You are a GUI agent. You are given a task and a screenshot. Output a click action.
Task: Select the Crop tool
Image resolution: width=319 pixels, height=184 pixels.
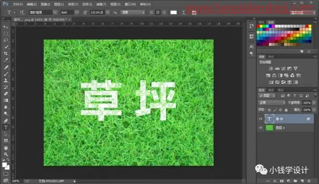point(6,54)
